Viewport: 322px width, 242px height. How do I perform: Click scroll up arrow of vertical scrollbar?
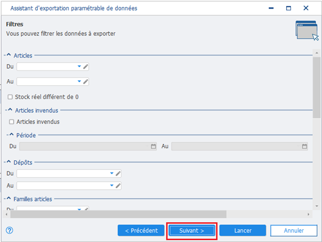(x=317, y=53)
